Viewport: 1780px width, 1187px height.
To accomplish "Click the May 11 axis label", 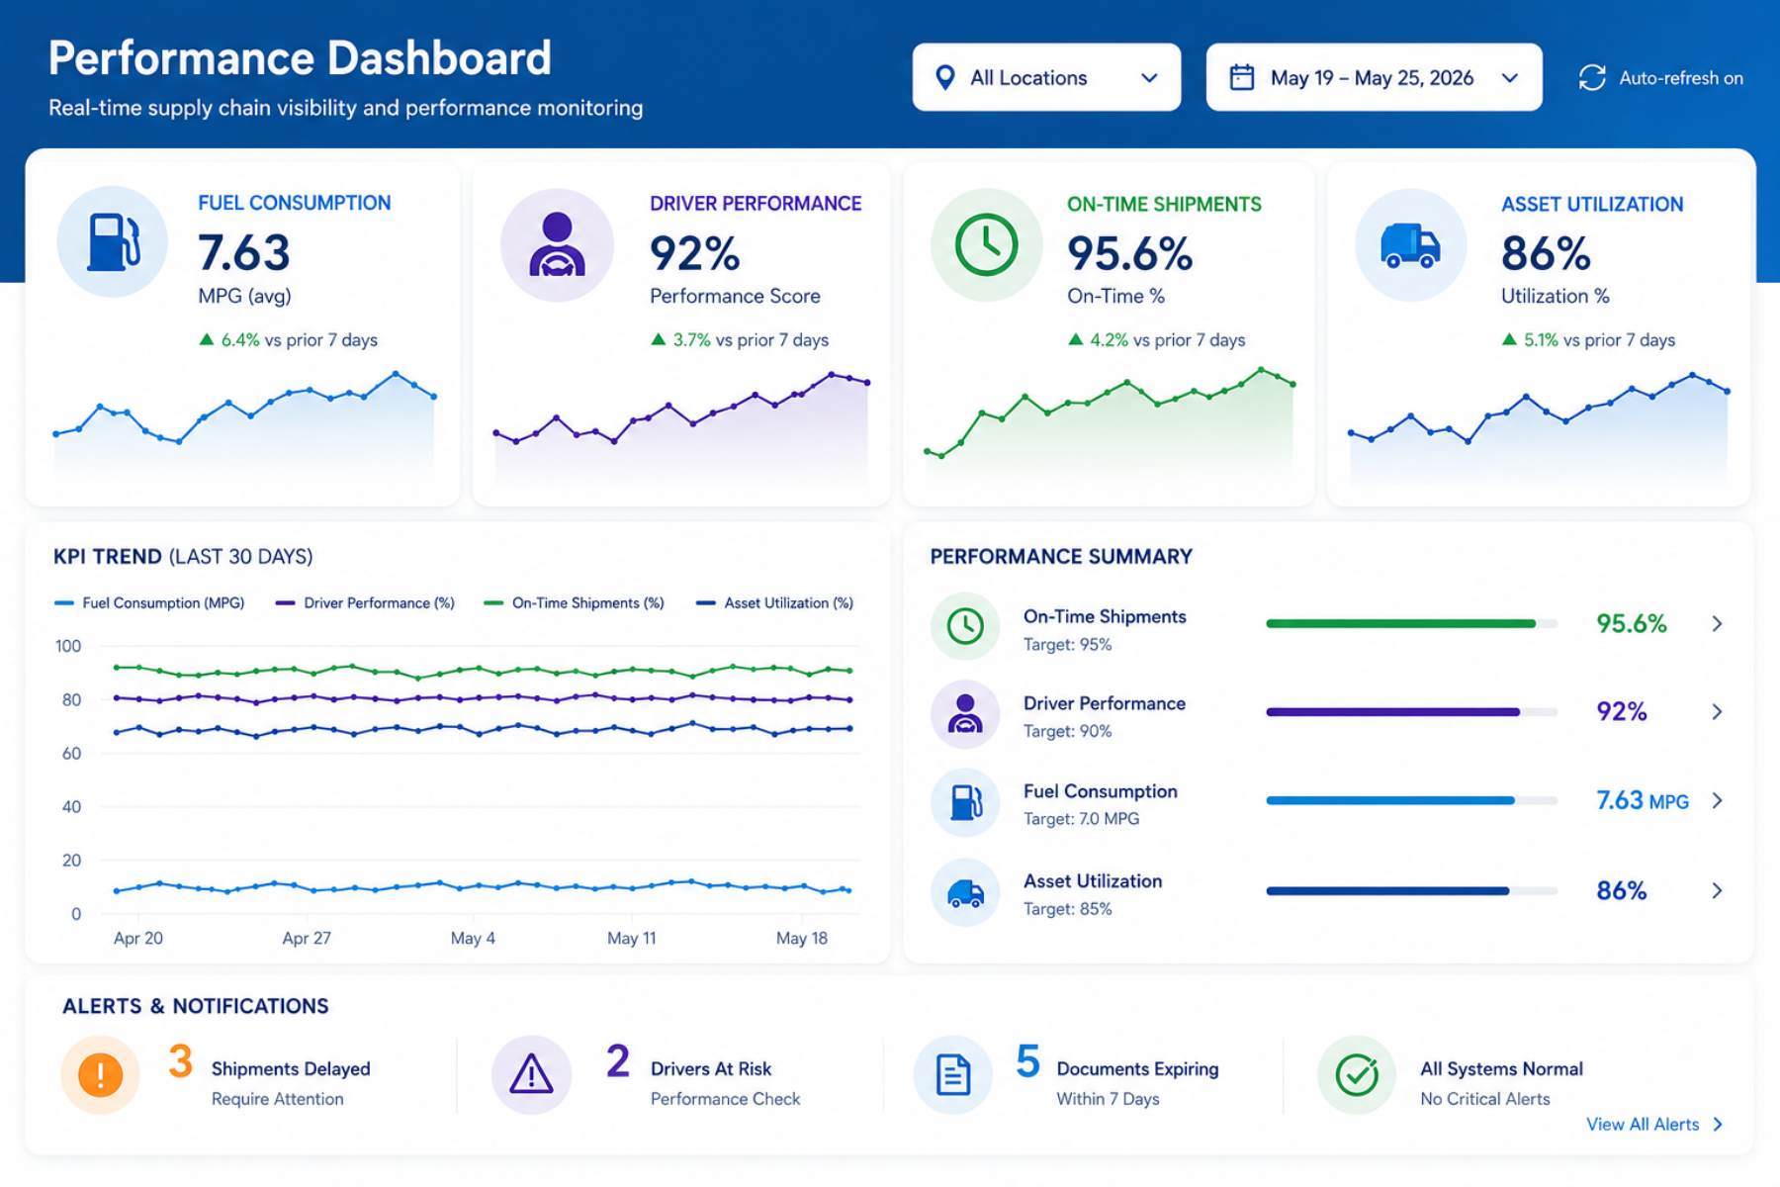I will [631, 938].
